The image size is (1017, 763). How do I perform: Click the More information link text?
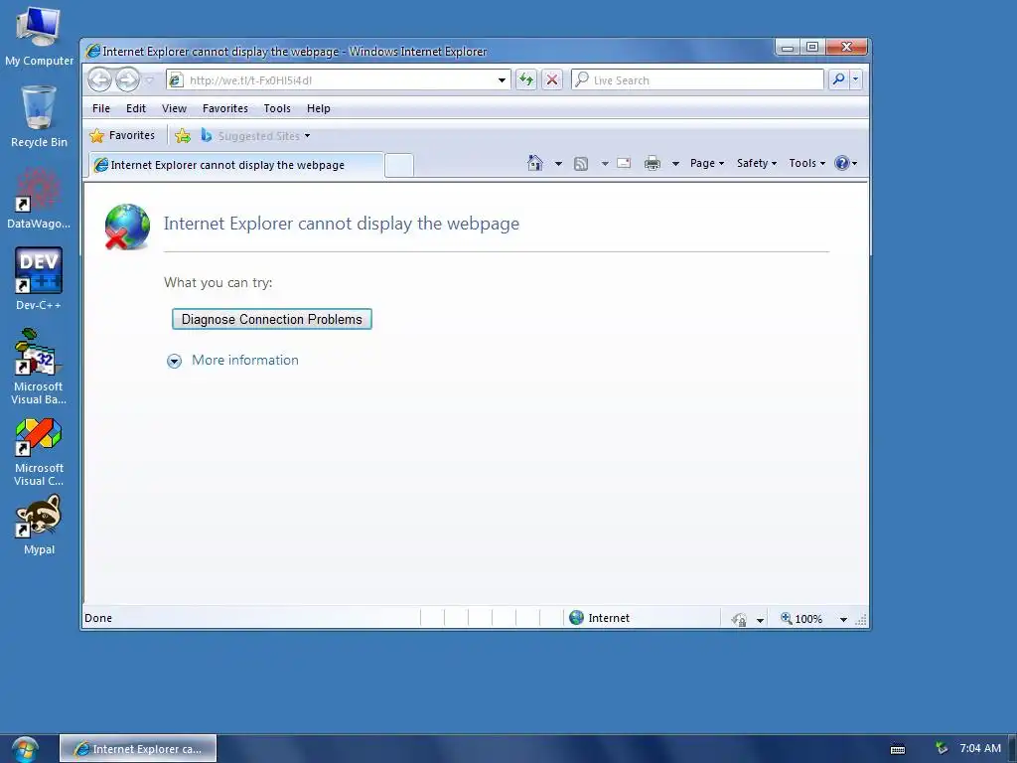(245, 360)
